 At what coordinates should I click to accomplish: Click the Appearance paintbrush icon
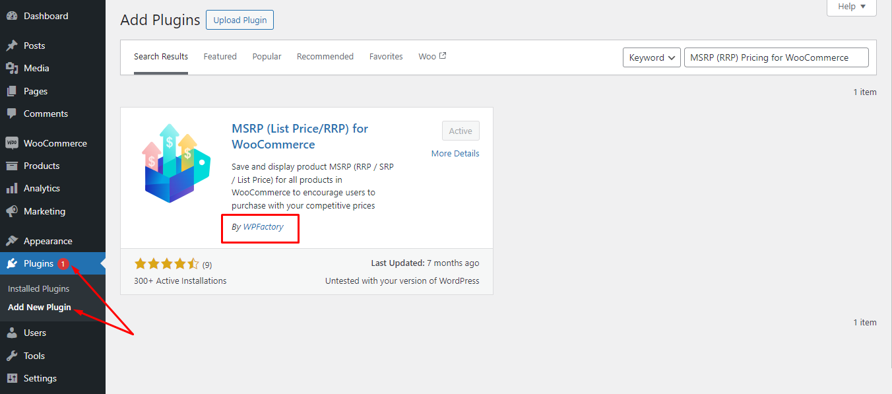pyautogui.click(x=12, y=241)
